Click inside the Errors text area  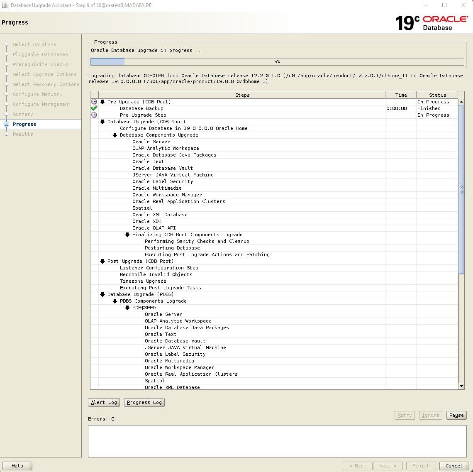[277, 441]
